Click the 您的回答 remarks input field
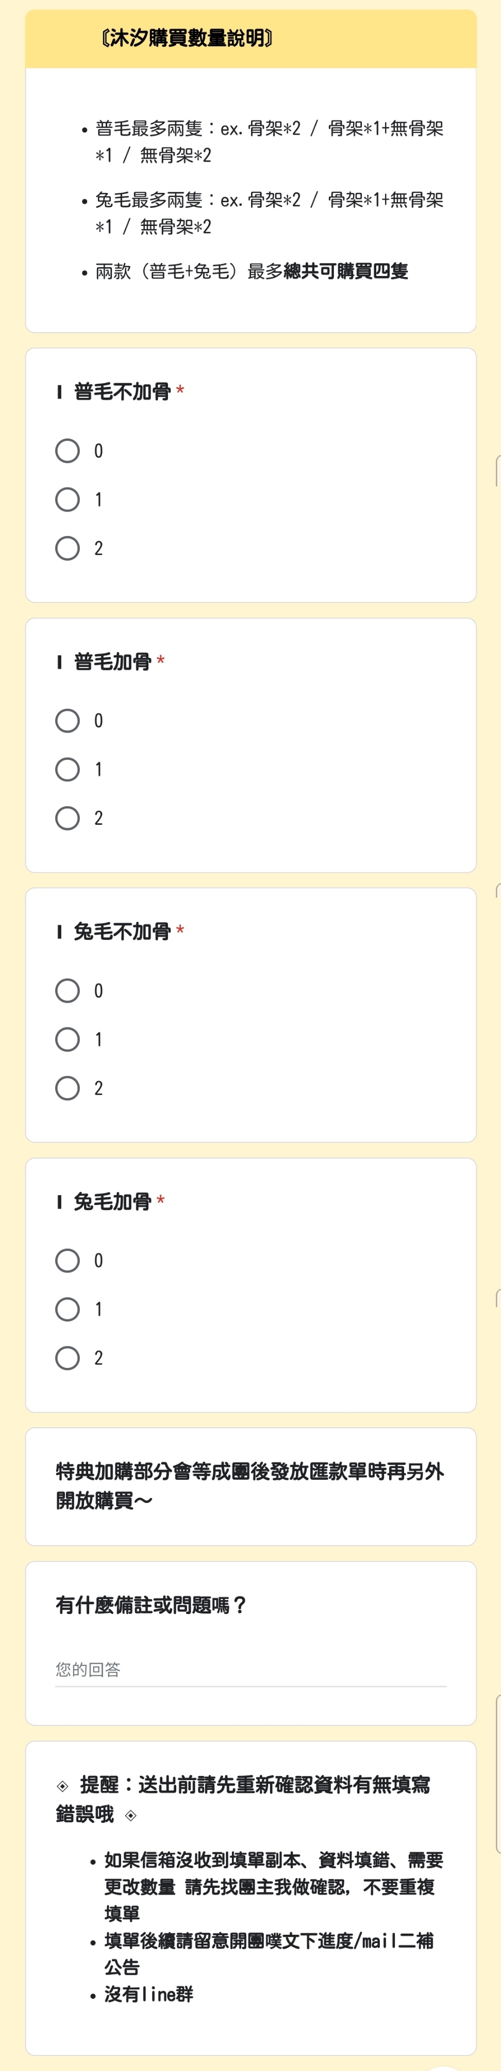This screenshot has width=501, height=2071. tap(250, 1670)
